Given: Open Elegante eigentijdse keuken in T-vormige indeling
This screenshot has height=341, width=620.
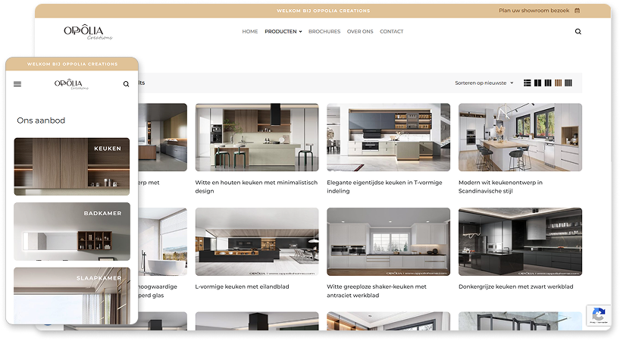Looking at the screenshot, I should click(384, 186).
